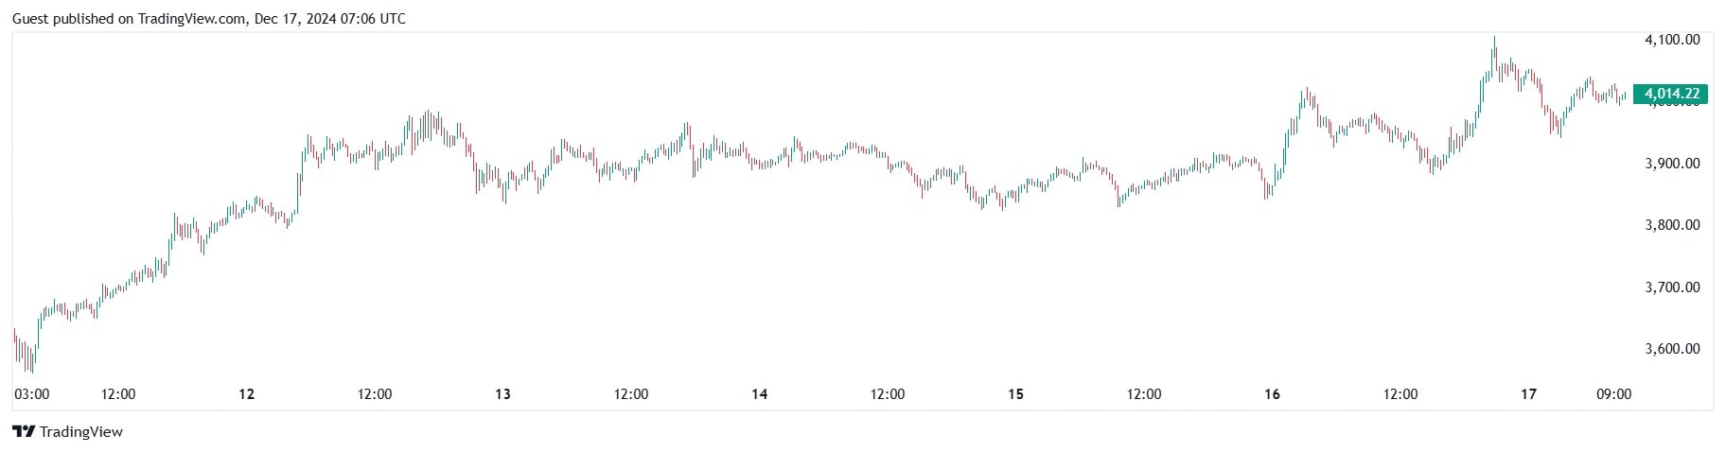
Task: Select date marker 14 on the time axis
Action: click(759, 394)
